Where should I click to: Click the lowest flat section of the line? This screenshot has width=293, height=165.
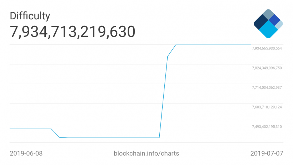click(x=111, y=137)
